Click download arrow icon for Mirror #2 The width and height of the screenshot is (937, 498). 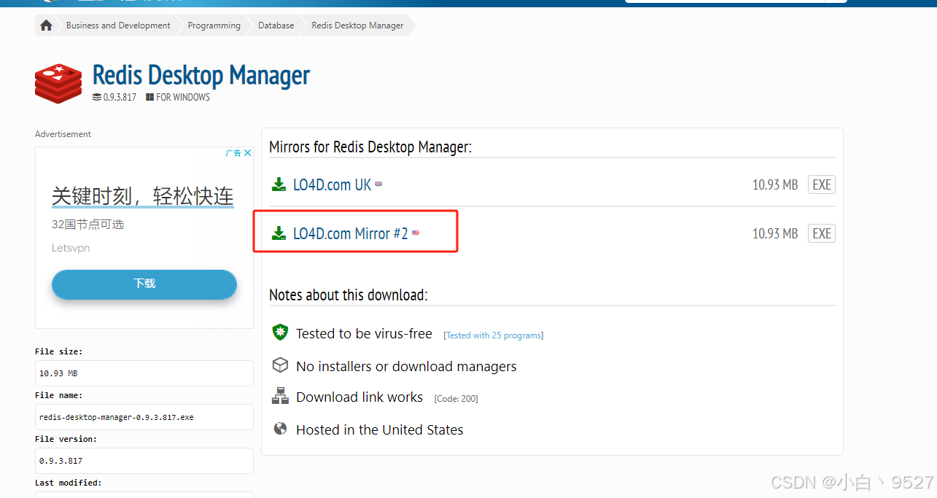[x=279, y=233]
